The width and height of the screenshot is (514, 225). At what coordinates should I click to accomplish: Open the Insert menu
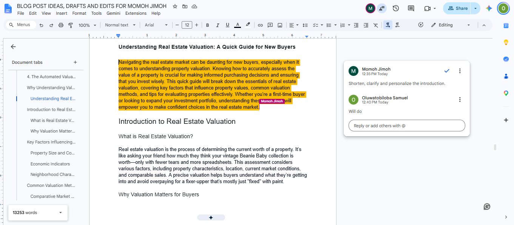[62, 14]
